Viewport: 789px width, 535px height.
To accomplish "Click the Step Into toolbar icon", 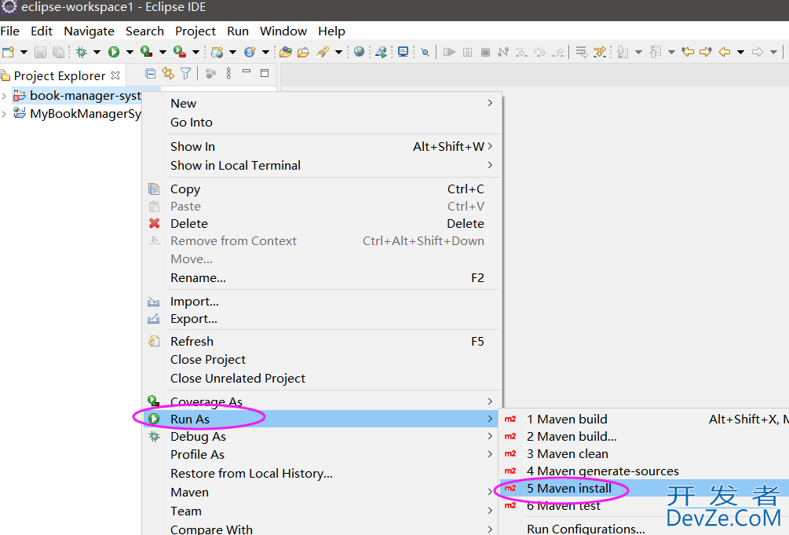I will [x=521, y=52].
